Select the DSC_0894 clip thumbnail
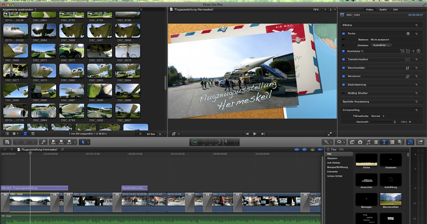The height and width of the screenshot is (224, 427). tap(43, 111)
